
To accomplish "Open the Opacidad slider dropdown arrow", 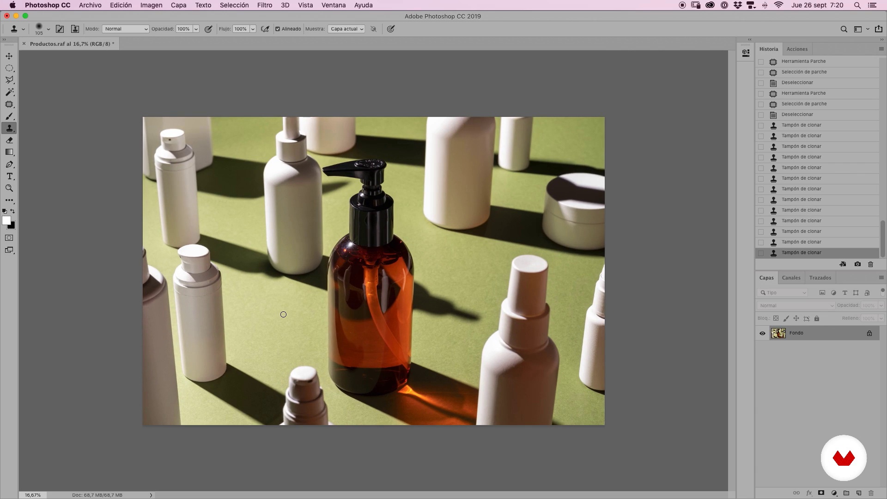I will [x=196, y=29].
